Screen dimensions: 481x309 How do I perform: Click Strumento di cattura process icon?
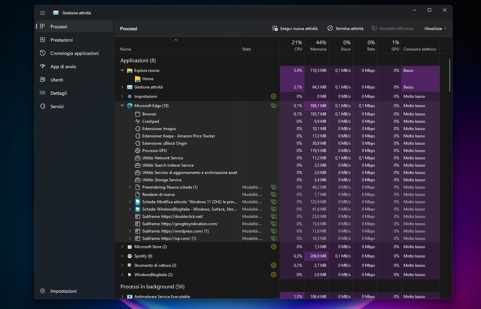pos(130,265)
